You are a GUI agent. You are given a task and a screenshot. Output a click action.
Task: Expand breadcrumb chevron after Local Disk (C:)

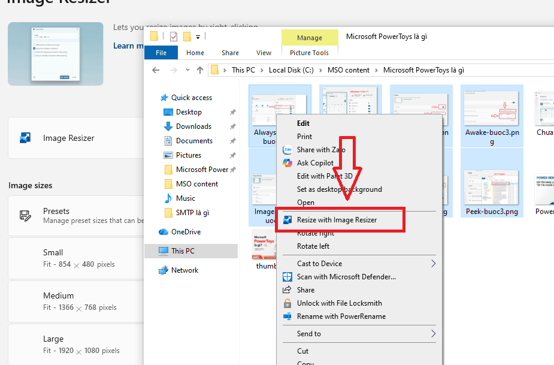point(320,70)
